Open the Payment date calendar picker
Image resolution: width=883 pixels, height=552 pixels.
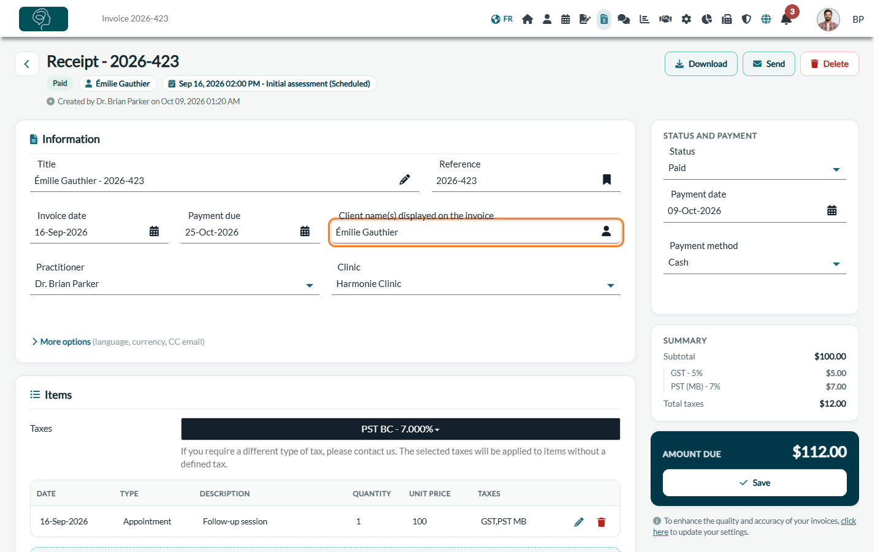pyautogui.click(x=831, y=210)
